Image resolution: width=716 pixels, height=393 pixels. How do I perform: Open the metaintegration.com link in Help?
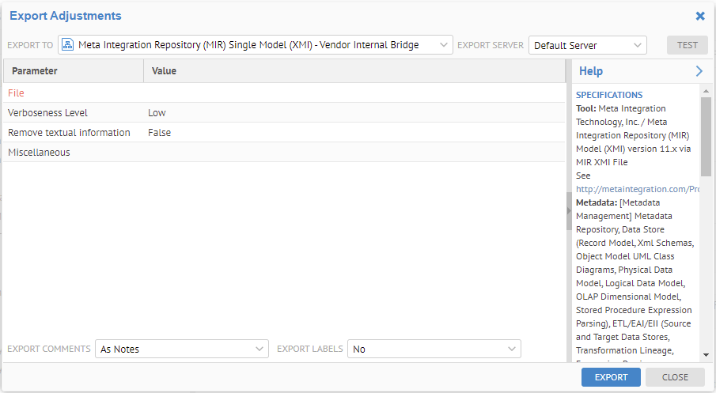(638, 189)
